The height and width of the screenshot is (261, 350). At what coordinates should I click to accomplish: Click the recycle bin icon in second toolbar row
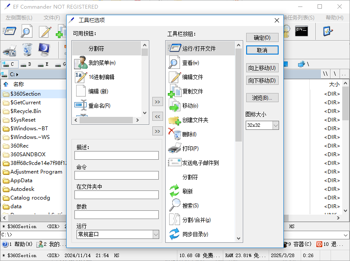[x=27, y=50]
